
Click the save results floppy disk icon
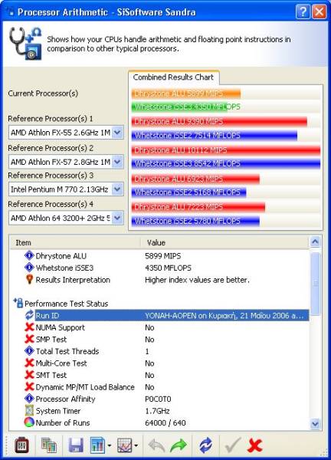(76, 445)
